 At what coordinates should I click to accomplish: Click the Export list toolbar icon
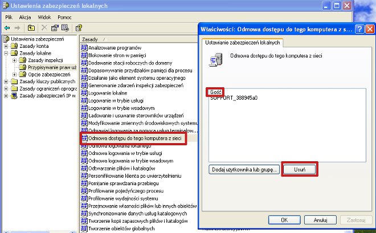pos(65,27)
